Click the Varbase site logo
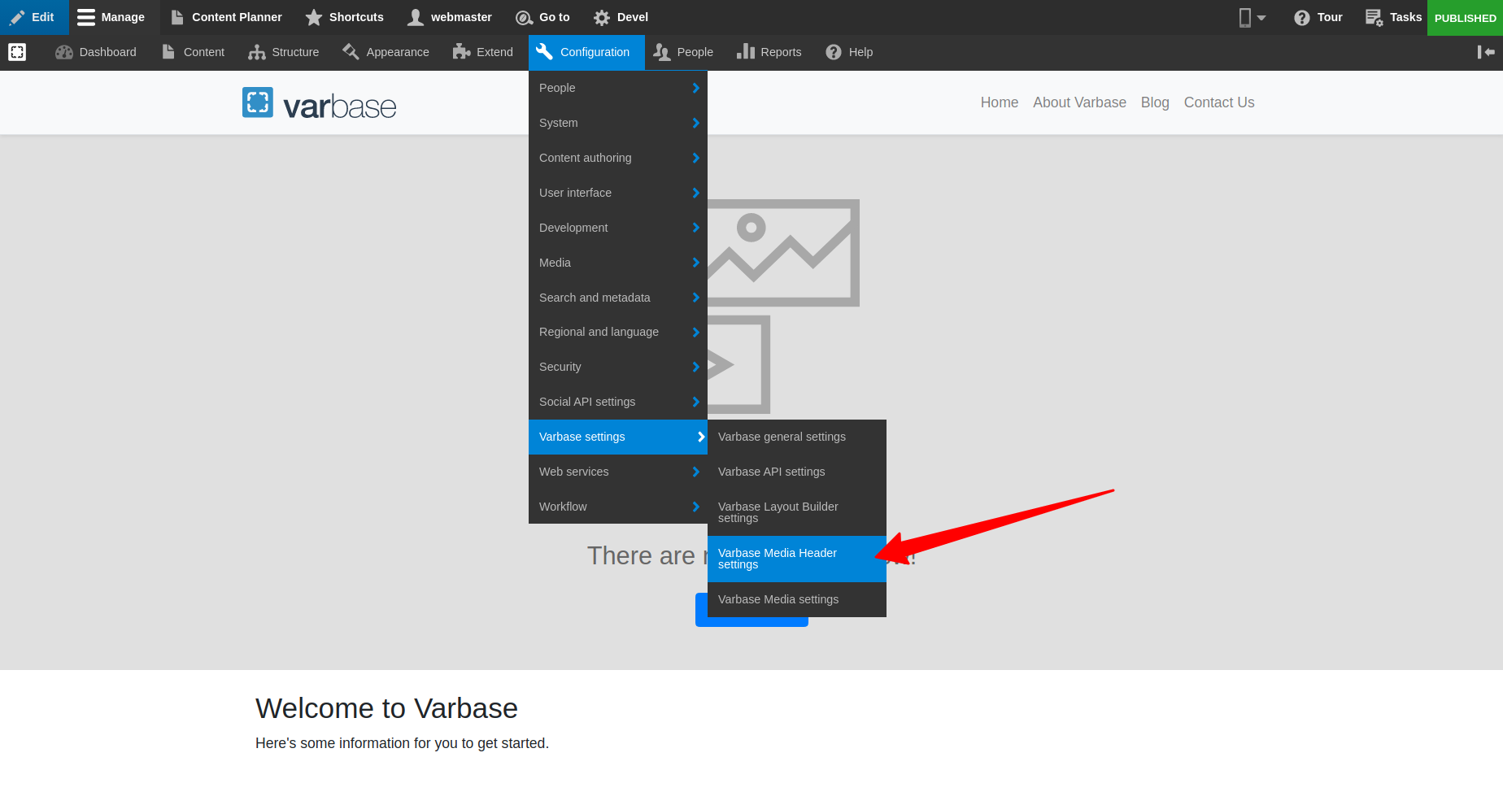The image size is (1503, 792). tap(320, 104)
